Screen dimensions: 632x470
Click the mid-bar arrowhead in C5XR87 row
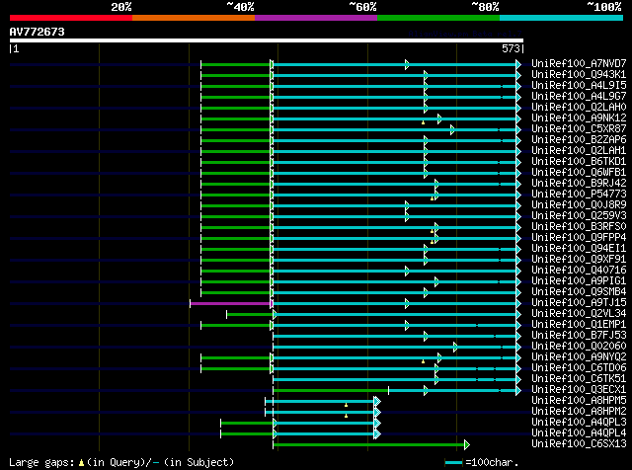[452, 129]
